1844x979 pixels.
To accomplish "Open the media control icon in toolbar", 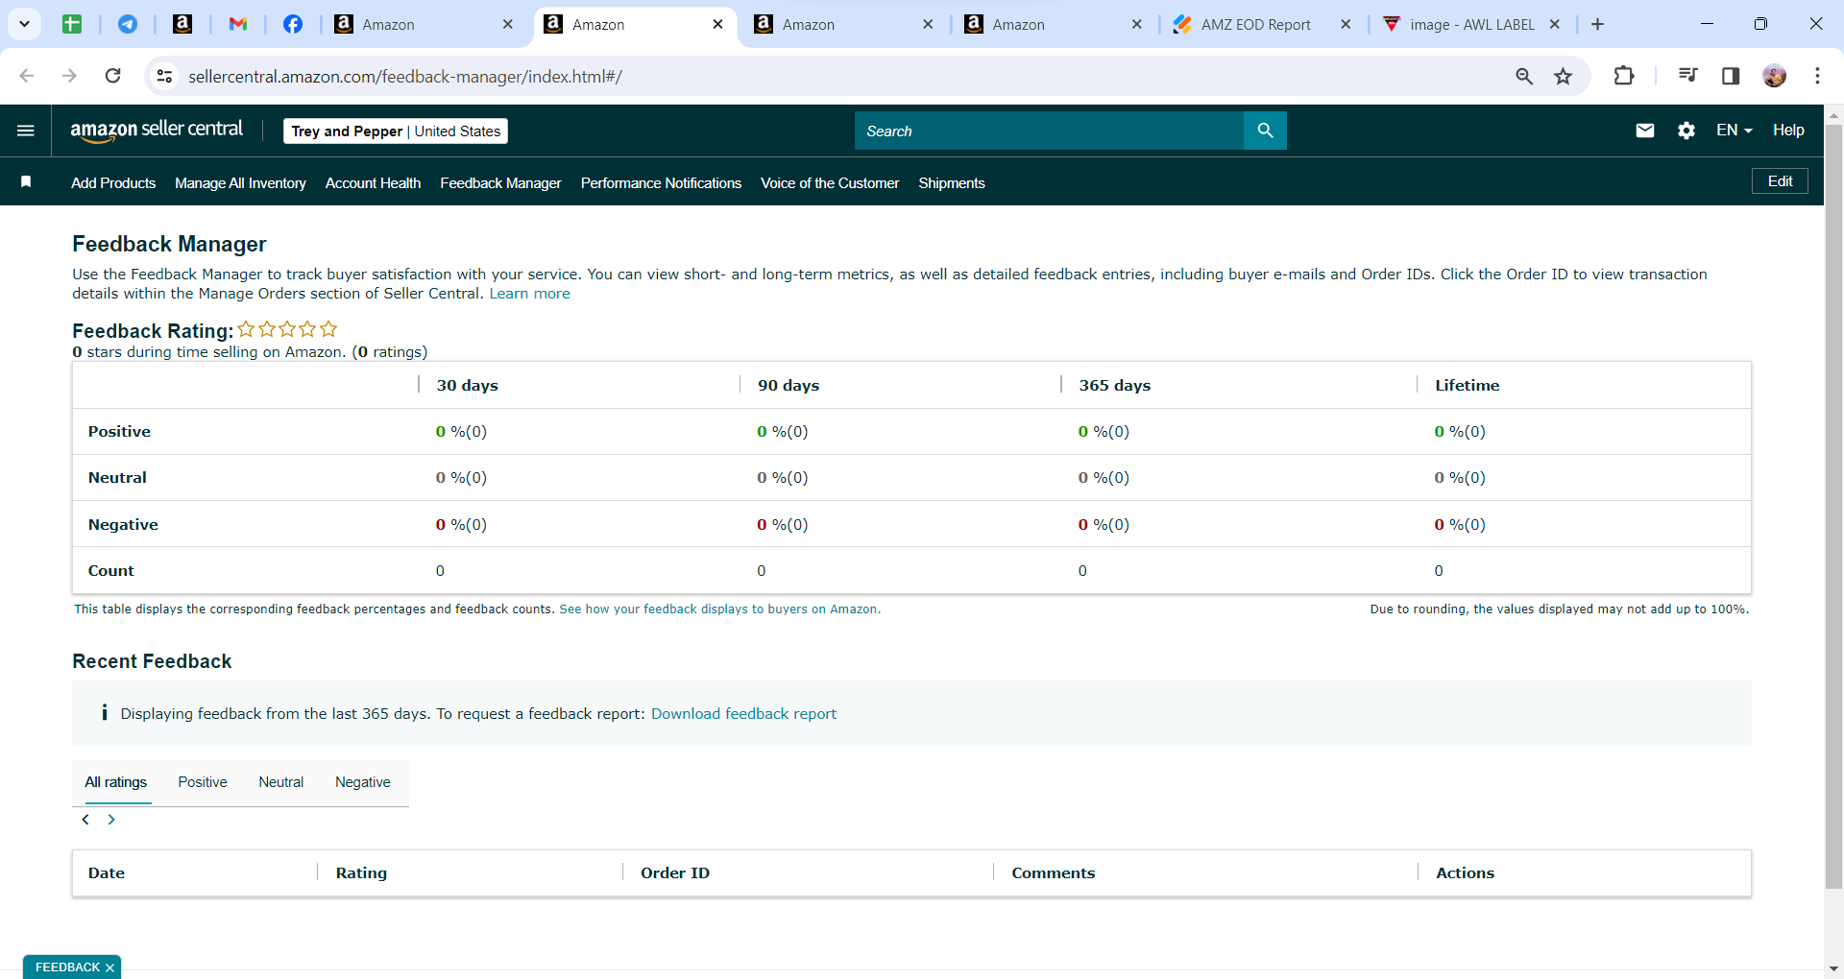I will click(x=1687, y=76).
